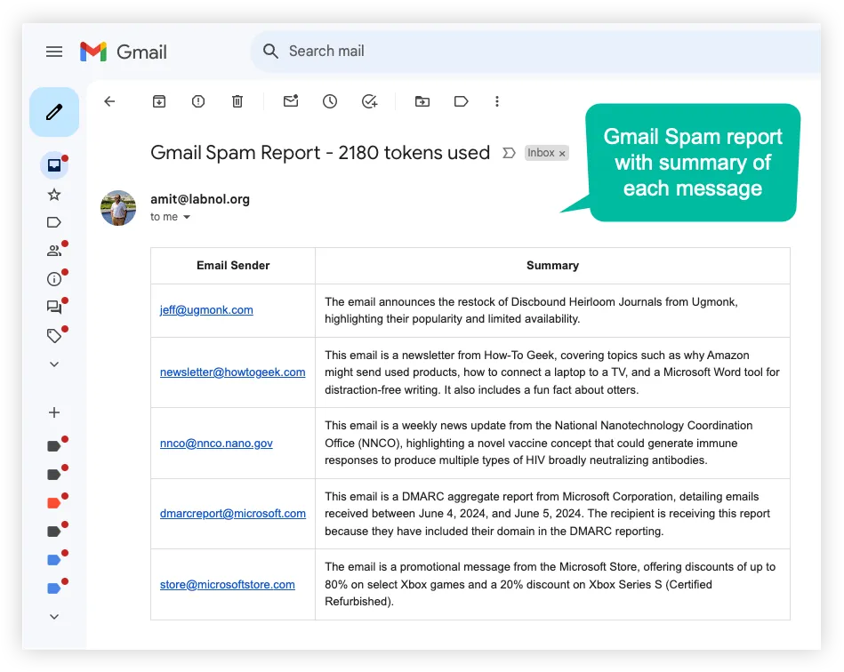The width and height of the screenshot is (844, 672).
Task: Select the orange label in the sidebar
Action: (x=52, y=501)
